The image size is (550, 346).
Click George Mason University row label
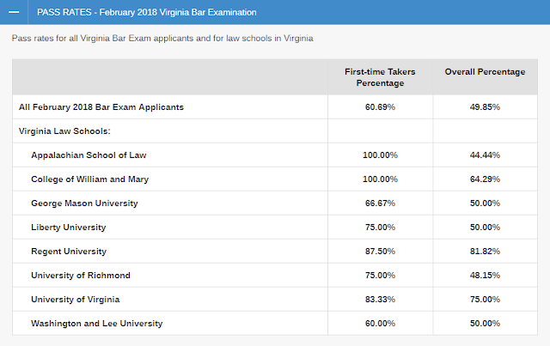84,203
